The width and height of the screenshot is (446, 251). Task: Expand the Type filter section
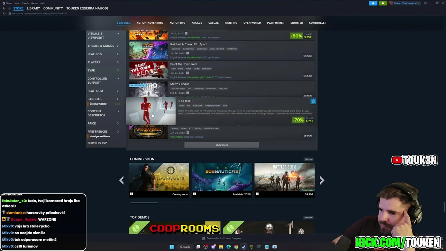click(x=103, y=70)
